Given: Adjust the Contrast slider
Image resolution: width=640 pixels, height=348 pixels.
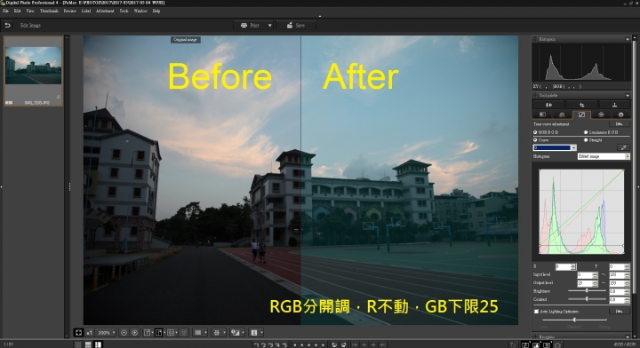Looking at the screenshot, I should click(587, 299).
